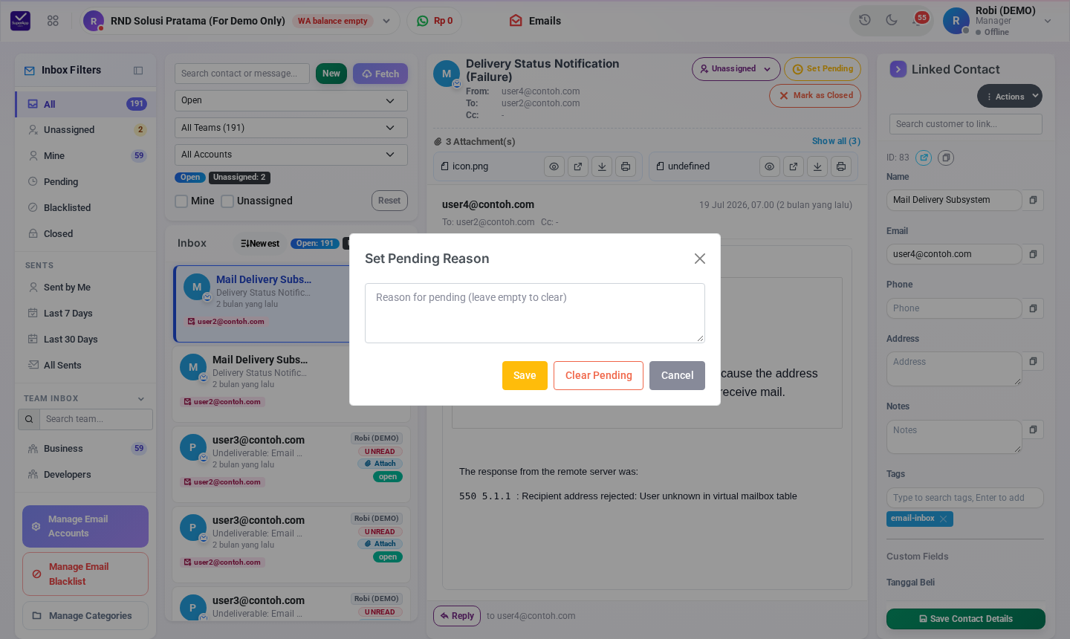Open the status dropdown showing Open

(x=291, y=100)
